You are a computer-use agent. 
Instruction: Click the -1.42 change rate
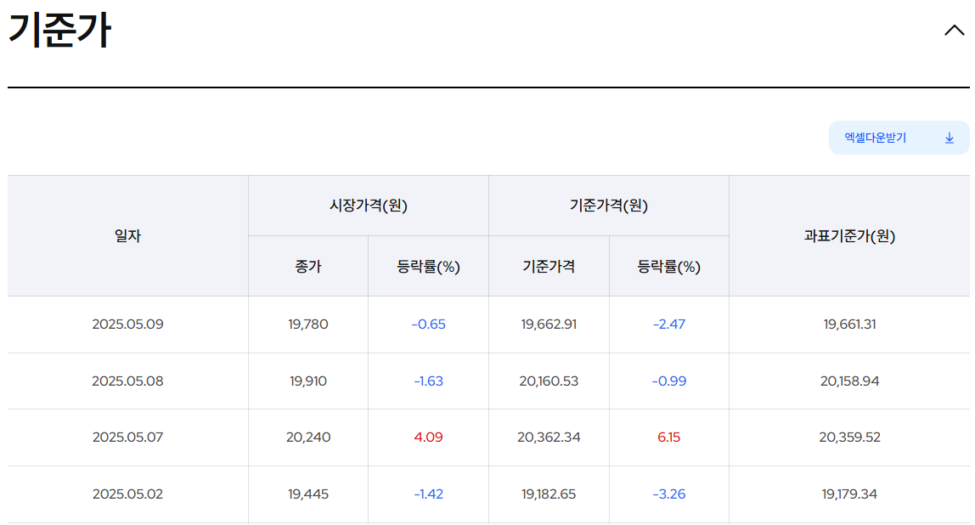[x=428, y=494]
